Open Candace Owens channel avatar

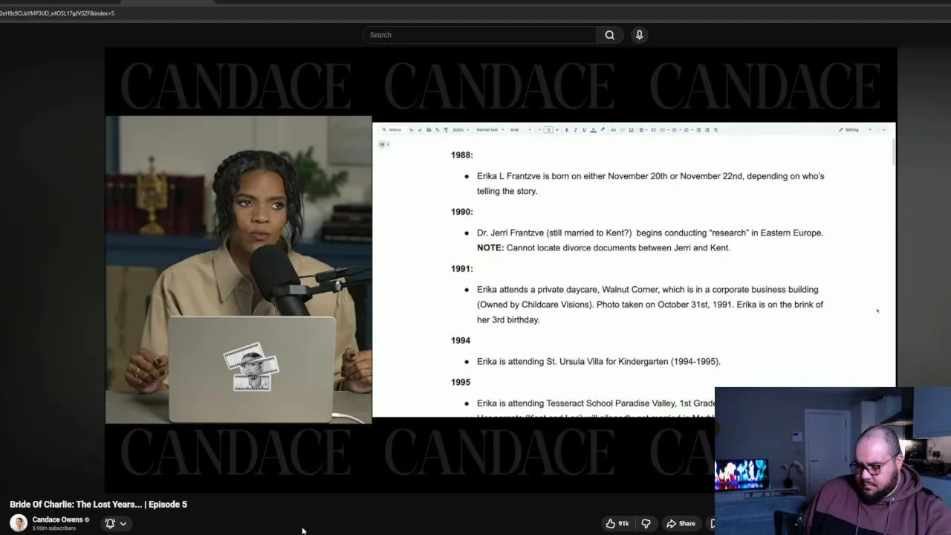[x=19, y=523]
